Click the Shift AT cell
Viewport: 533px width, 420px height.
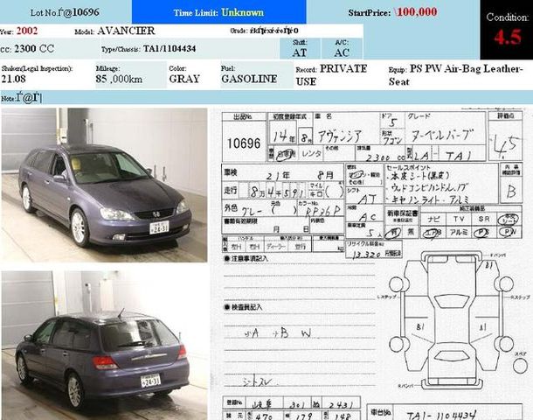(300, 49)
